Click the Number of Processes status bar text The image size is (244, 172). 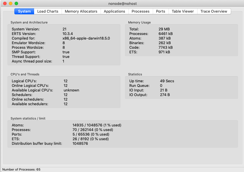pos(21,169)
